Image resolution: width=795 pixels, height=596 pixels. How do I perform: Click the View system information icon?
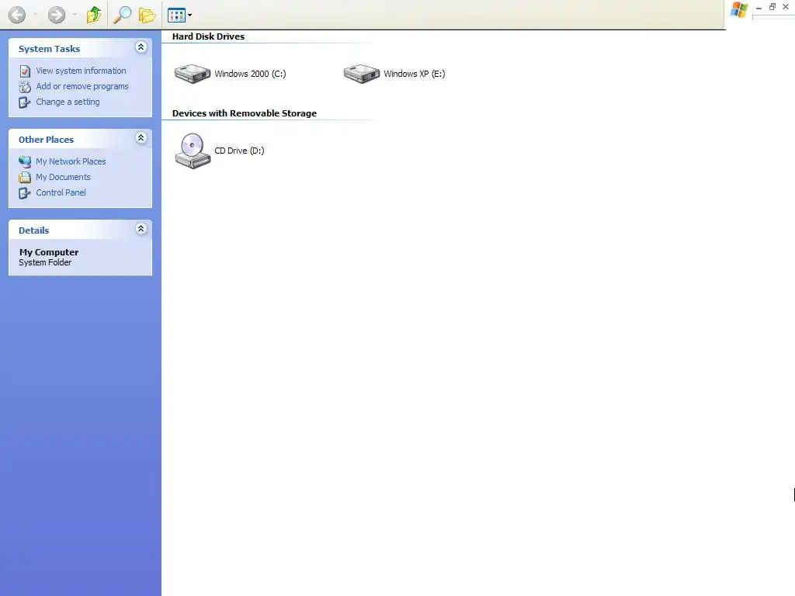coord(25,71)
